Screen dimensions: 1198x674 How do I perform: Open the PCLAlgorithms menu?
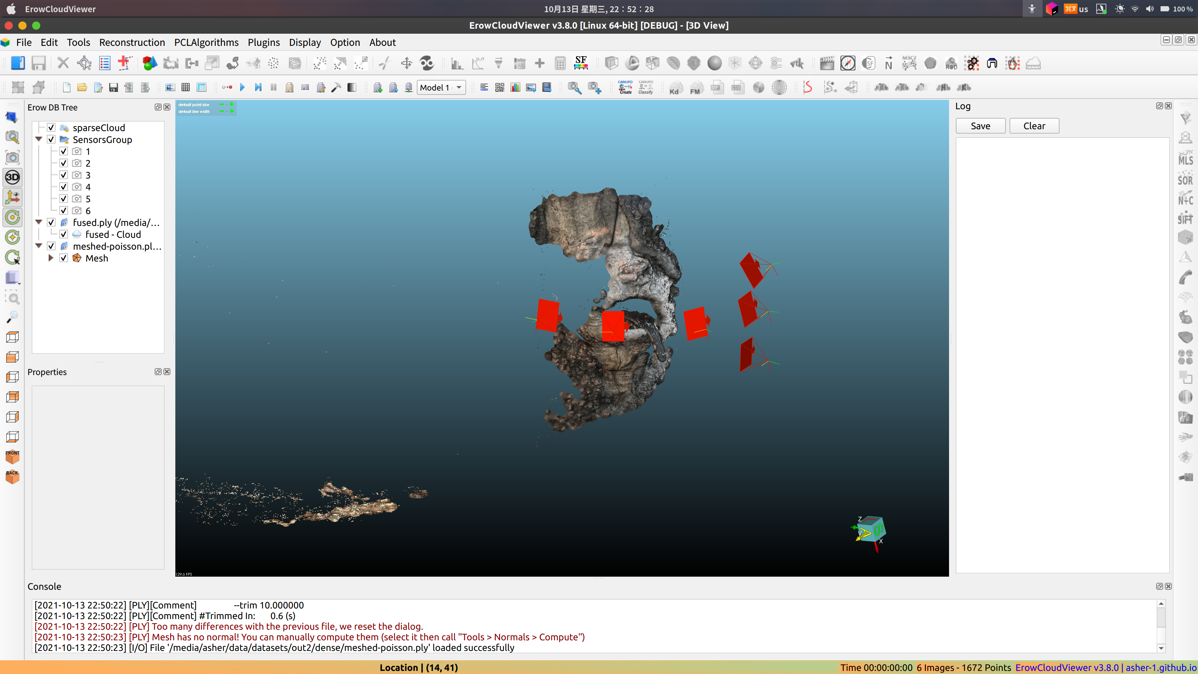[206, 42]
